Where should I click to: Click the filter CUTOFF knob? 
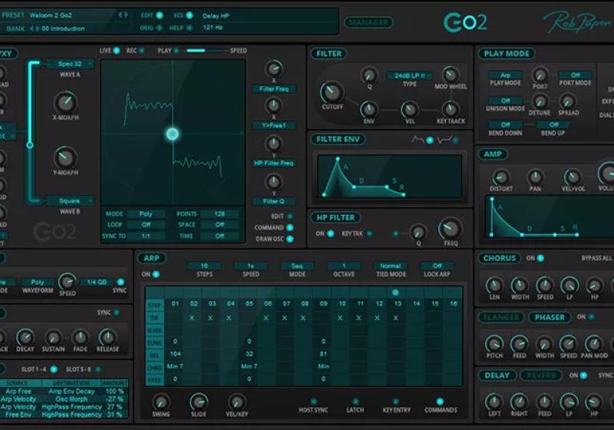332,92
